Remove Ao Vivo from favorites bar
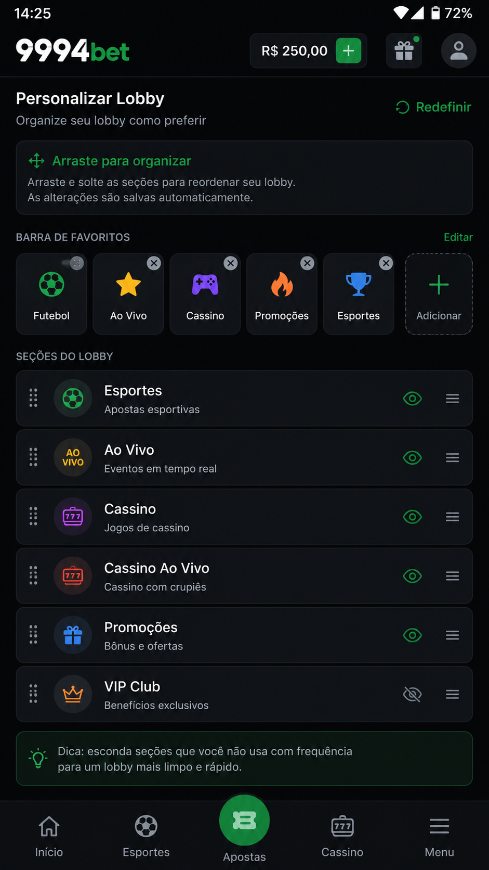489x870 pixels. click(154, 263)
